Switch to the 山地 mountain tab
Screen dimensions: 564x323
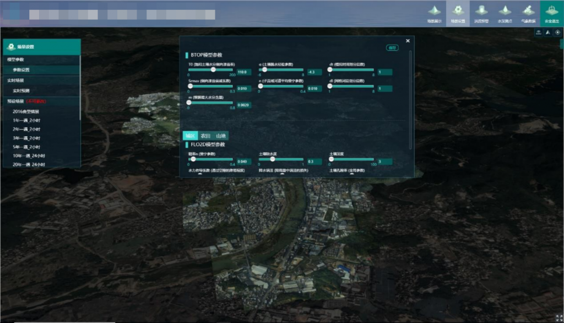tap(221, 136)
